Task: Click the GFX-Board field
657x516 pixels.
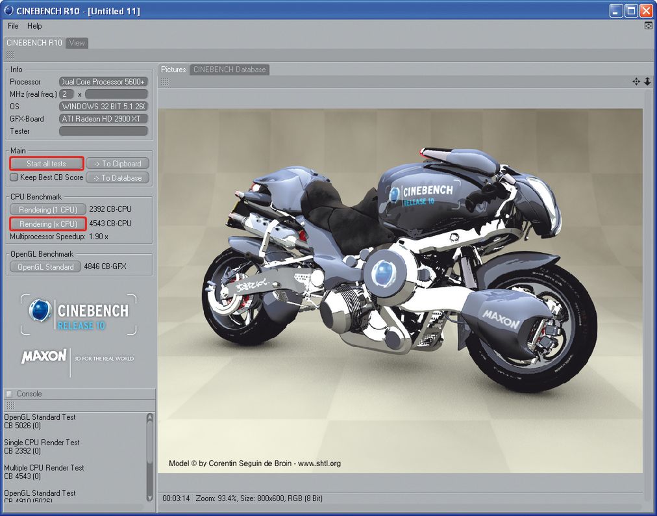Action: (x=103, y=119)
